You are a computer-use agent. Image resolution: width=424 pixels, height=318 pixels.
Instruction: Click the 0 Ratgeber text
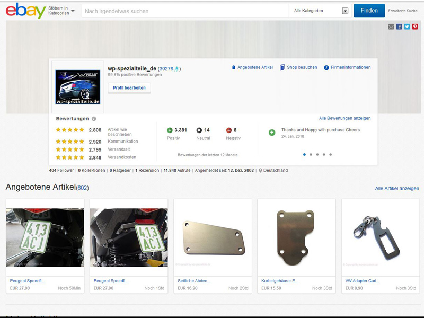(120, 170)
